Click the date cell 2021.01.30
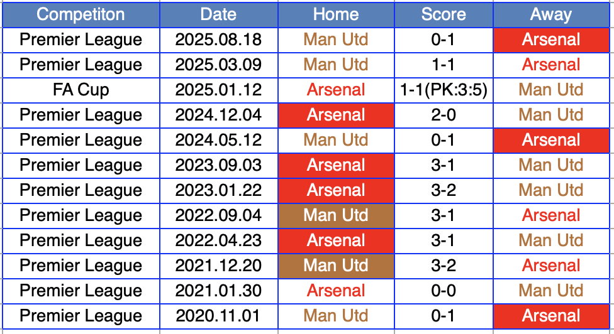614x334 pixels. 218,291
